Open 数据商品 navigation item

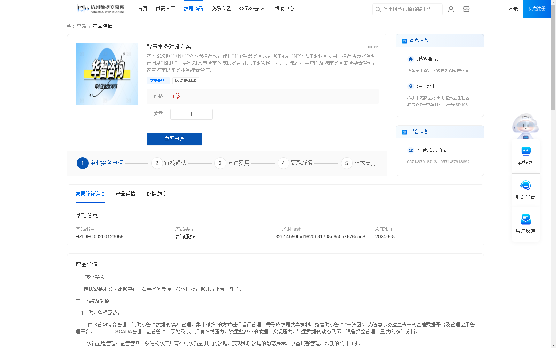click(193, 9)
